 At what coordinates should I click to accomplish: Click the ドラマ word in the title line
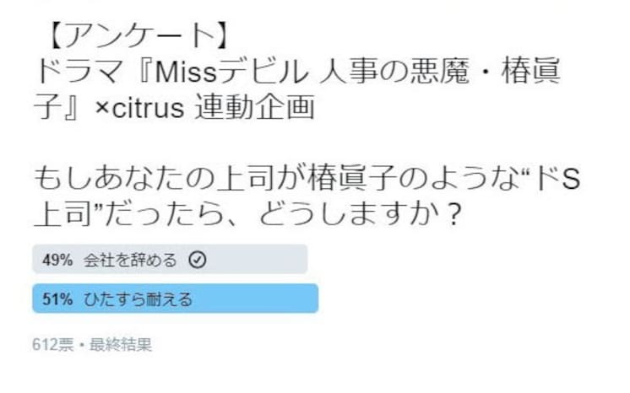coord(79,72)
